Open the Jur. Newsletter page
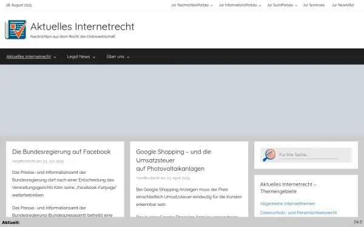This screenshot has height=227, width=364. click(343, 5)
